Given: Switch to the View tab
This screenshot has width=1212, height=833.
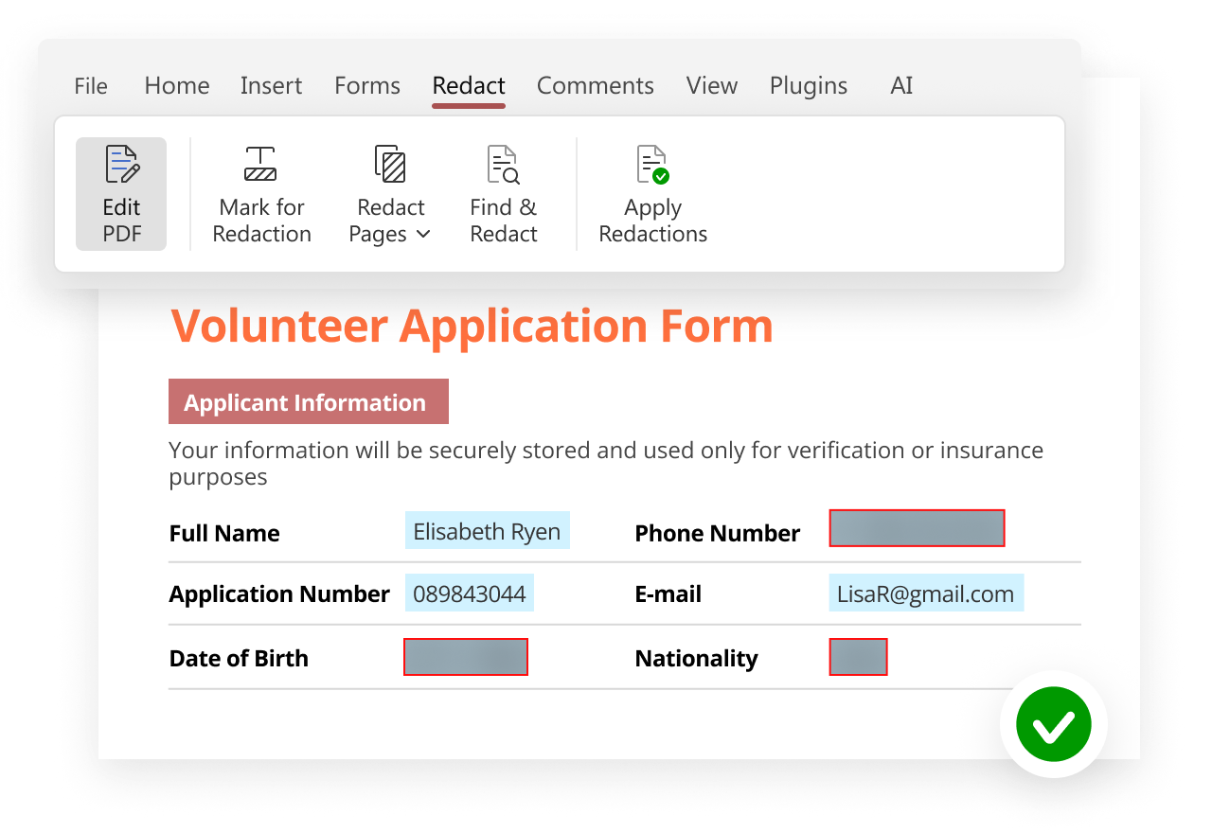Looking at the screenshot, I should pos(712,86).
